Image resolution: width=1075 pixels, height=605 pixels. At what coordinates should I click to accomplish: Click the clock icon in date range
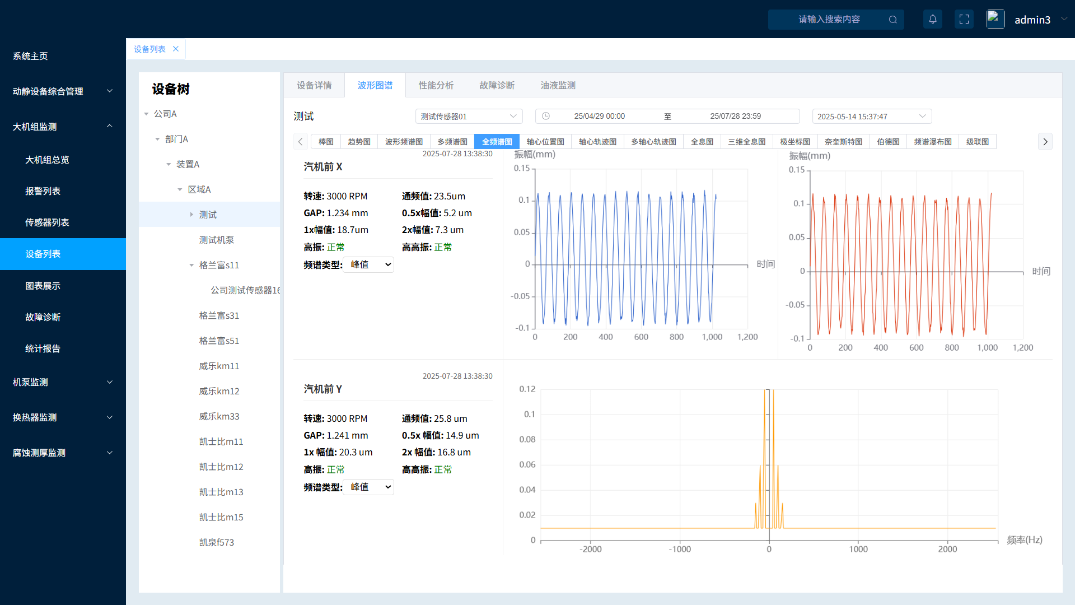[x=546, y=117]
